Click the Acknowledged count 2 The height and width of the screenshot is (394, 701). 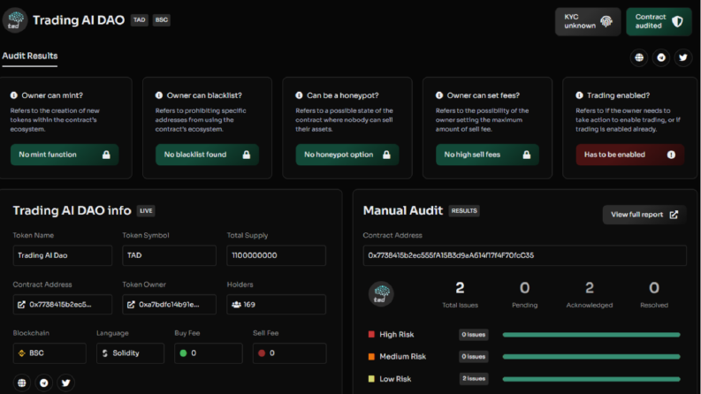590,288
